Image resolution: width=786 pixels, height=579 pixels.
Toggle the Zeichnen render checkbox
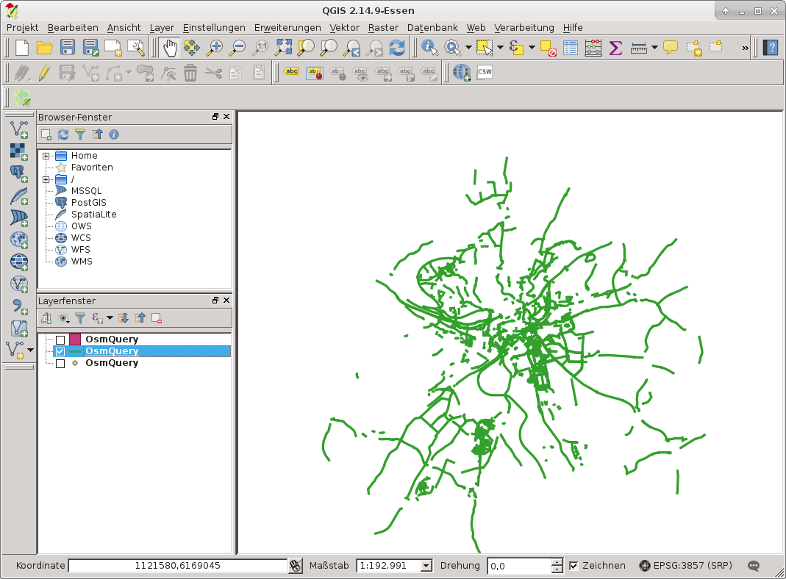coord(574,566)
